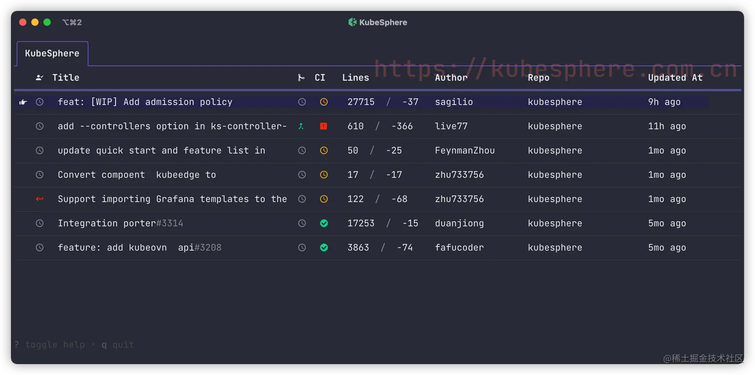755x375 pixels.
Task: Click author live77
Action: [451, 126]
